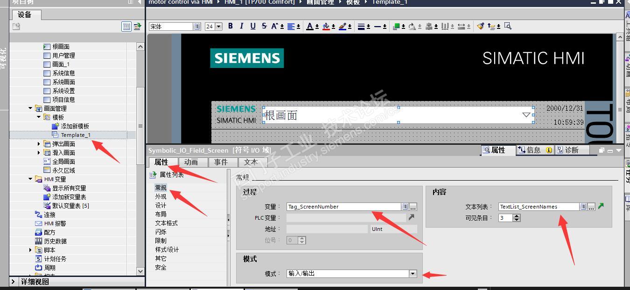The height and width of the screenshot is (290, 630).
Task: Switch to the 事件 tab
Action: click(221, 162)
